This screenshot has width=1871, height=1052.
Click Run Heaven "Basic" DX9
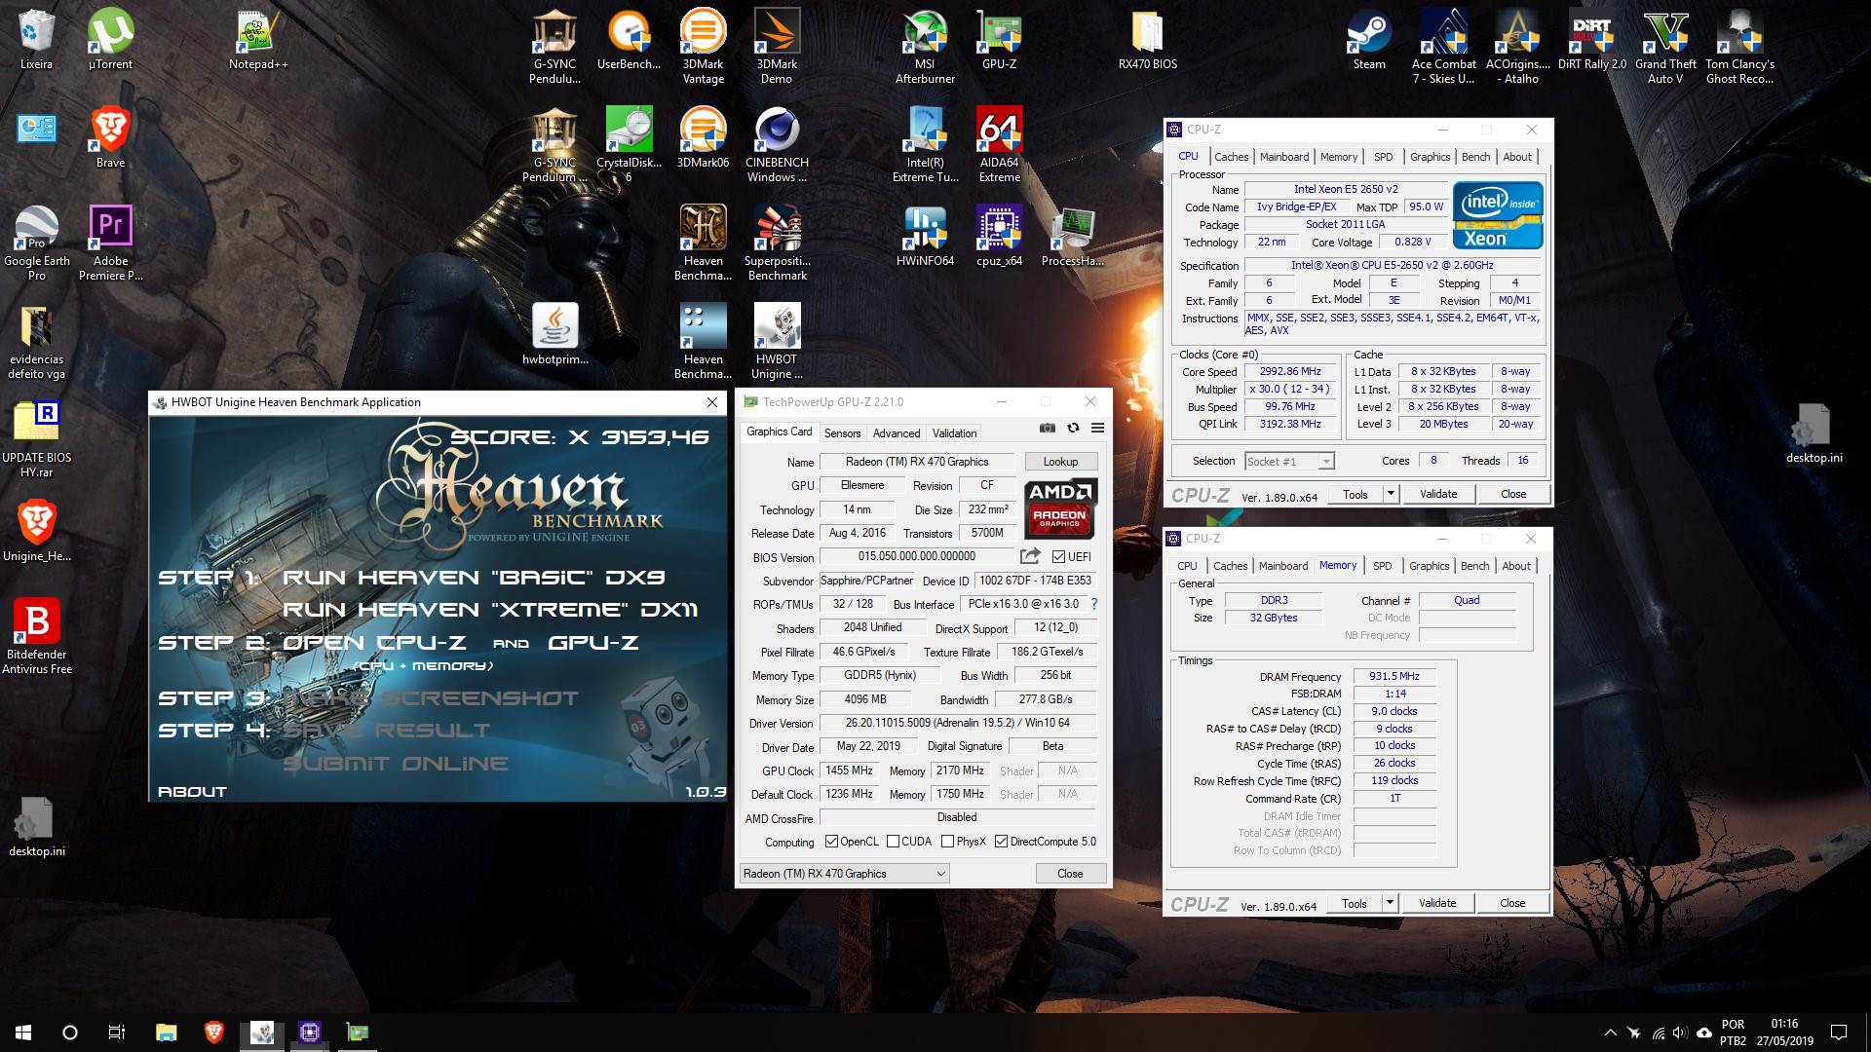(x=474, y=578)
